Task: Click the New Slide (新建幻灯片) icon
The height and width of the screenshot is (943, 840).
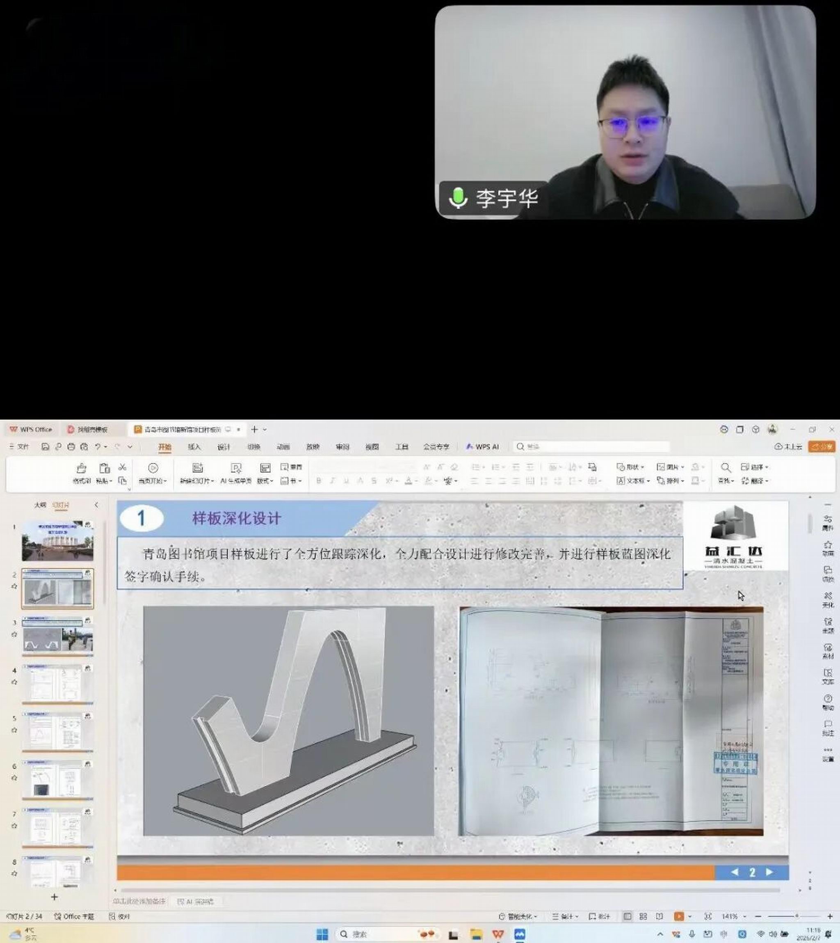Action: (198, 468)
